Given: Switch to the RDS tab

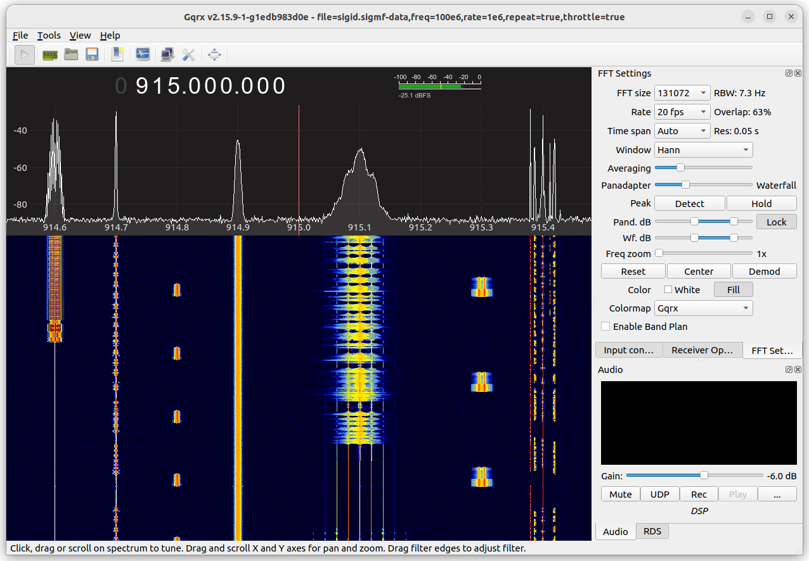Looking at the screenshot, I should pos(652,531).
